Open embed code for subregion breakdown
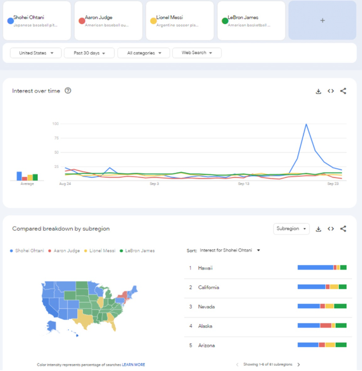This screenshot has height=371, width=362. pyautogui.click(x=331, y=229)
